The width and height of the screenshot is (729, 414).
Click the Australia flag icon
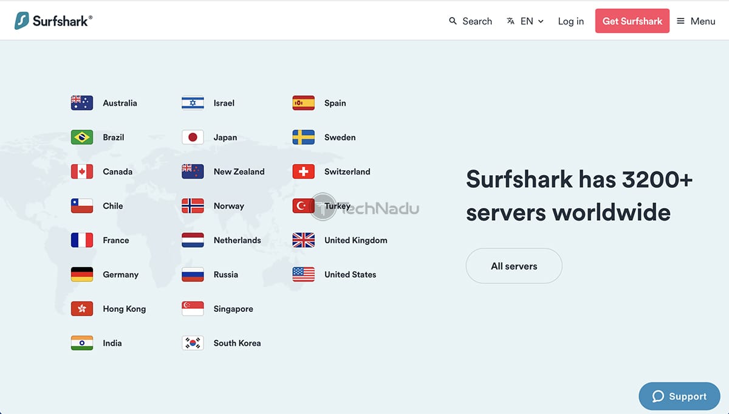coord(82,103)
